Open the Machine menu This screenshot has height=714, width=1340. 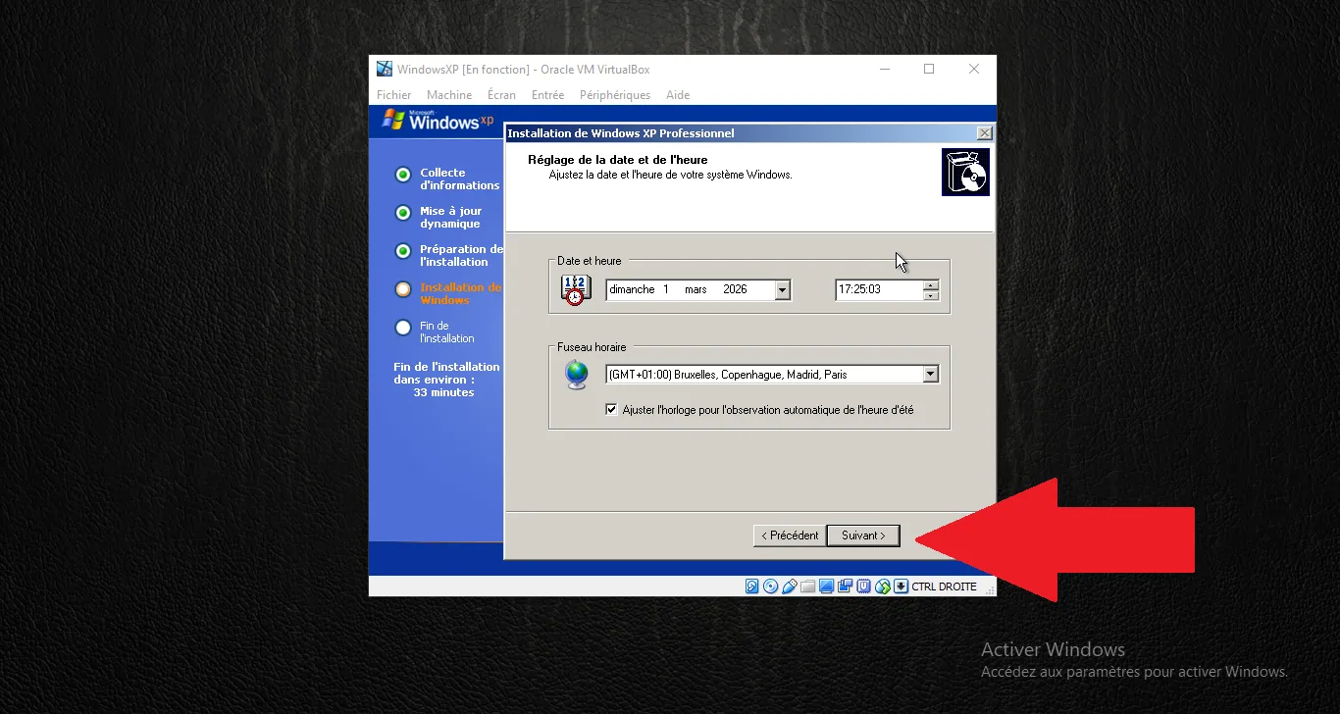click(x=449, y=95)
